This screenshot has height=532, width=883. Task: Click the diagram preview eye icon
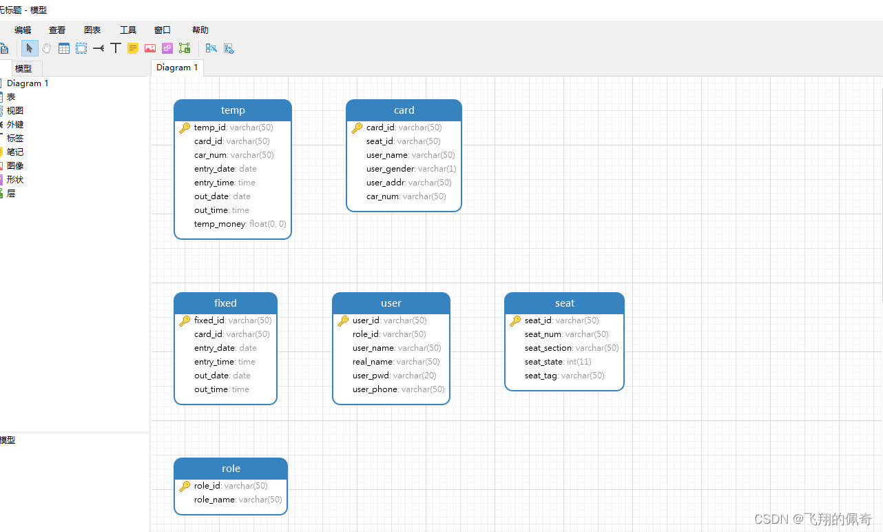pos(229,48)
